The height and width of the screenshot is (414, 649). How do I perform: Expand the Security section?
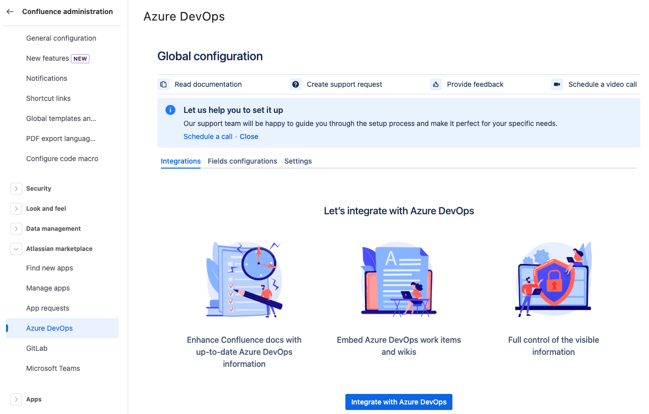[x=16, y=189]
